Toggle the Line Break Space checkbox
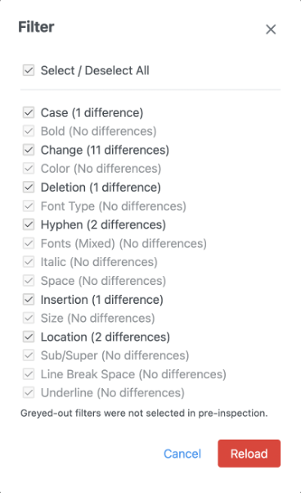Image resolution: width=301 pixels, height=493 pixels. coord(29,374)
